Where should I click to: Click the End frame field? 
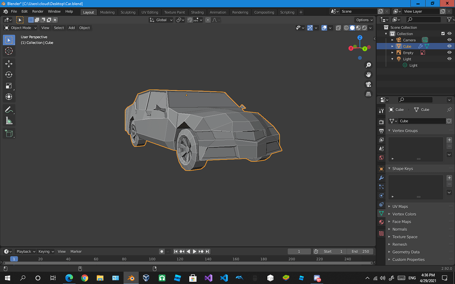pyautogui.click(x=360, y=251)
